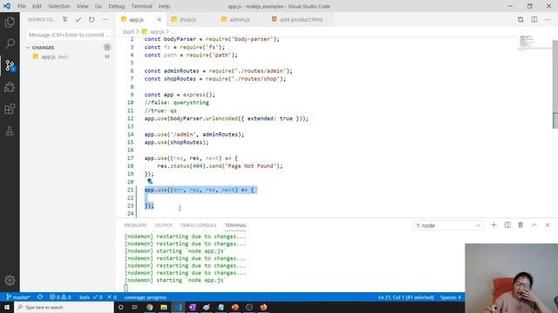This screenshot has width=558, height=313.
Task: Click the editor vertical scrollbar thumb
Action: coord(555,84)
